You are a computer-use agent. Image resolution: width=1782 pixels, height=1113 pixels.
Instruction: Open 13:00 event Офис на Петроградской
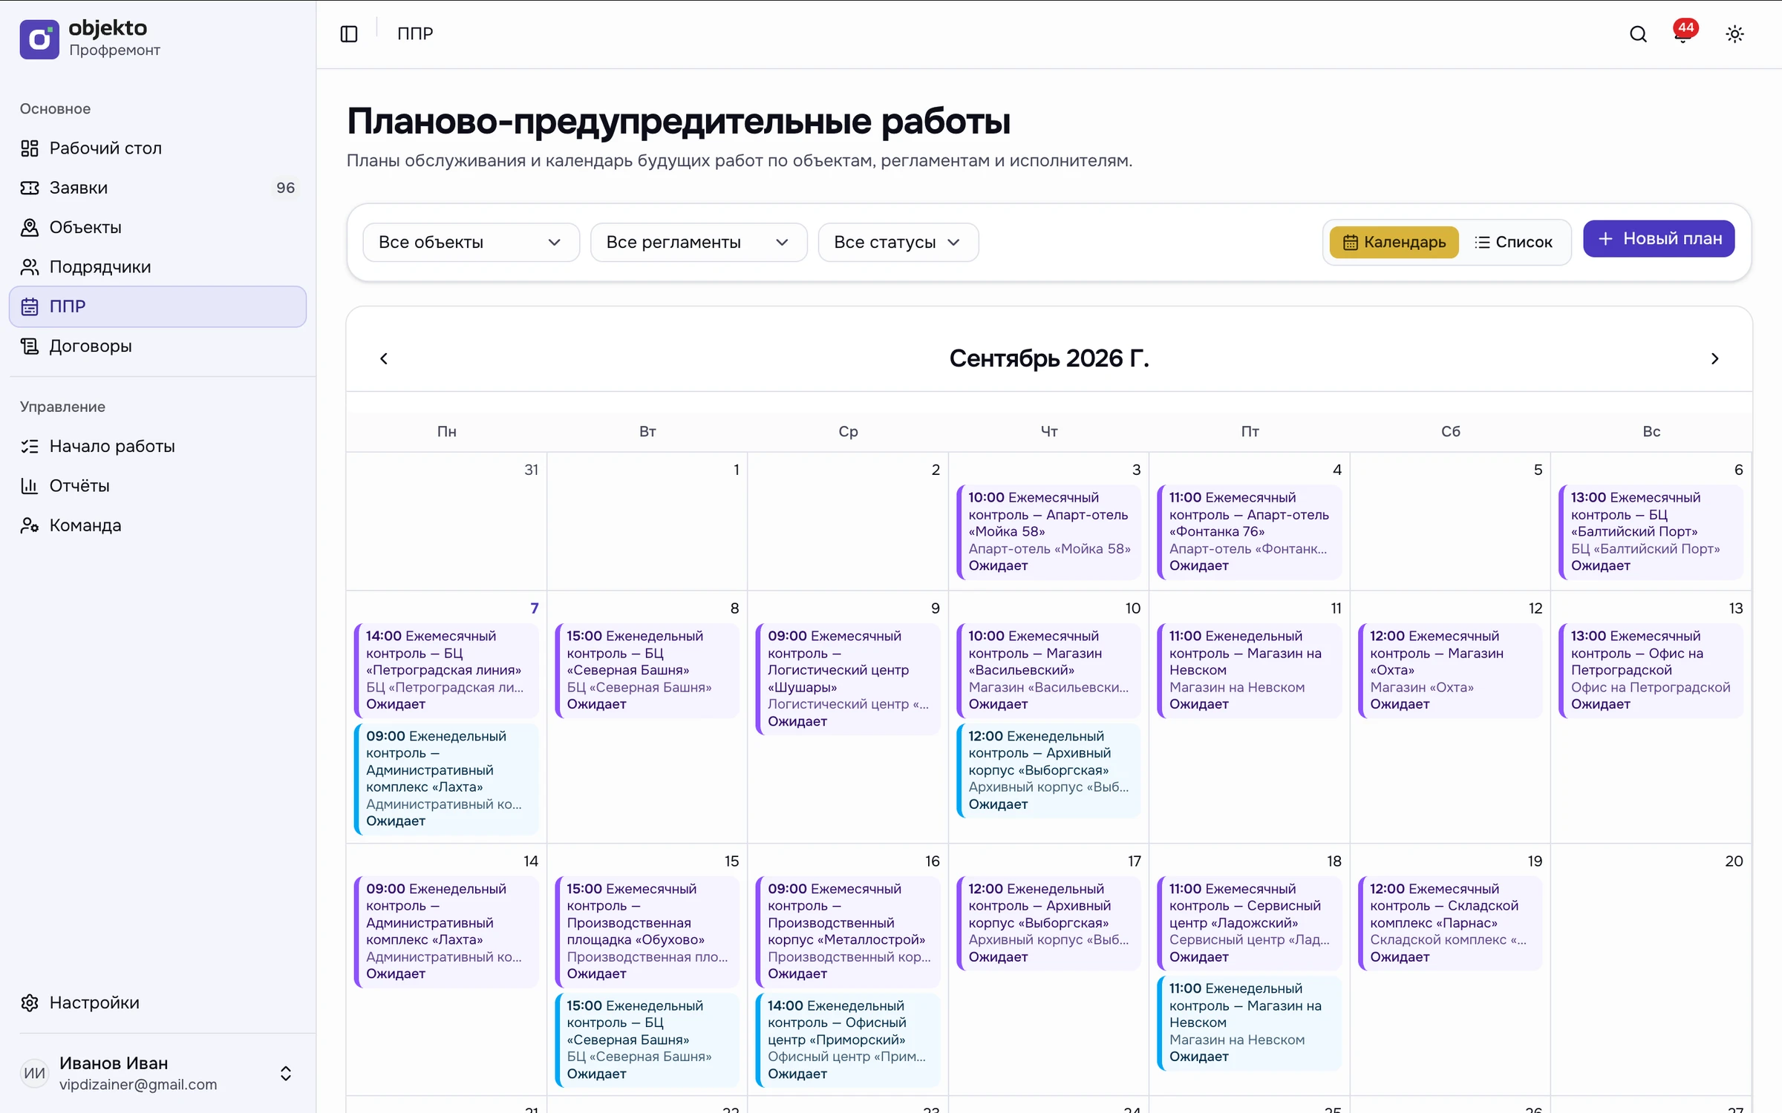1650,670
